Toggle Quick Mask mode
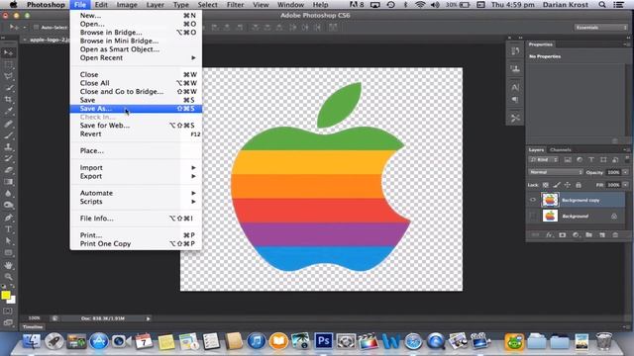 8,311
